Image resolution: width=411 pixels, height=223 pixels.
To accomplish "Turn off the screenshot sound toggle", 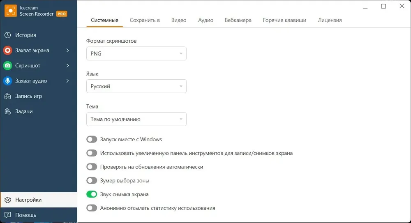I will pos(92,194).
